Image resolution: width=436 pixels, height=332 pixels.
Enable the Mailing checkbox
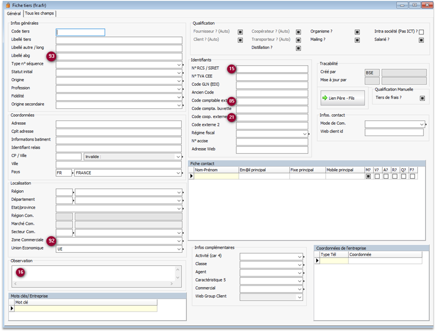(x=357, y=40)
